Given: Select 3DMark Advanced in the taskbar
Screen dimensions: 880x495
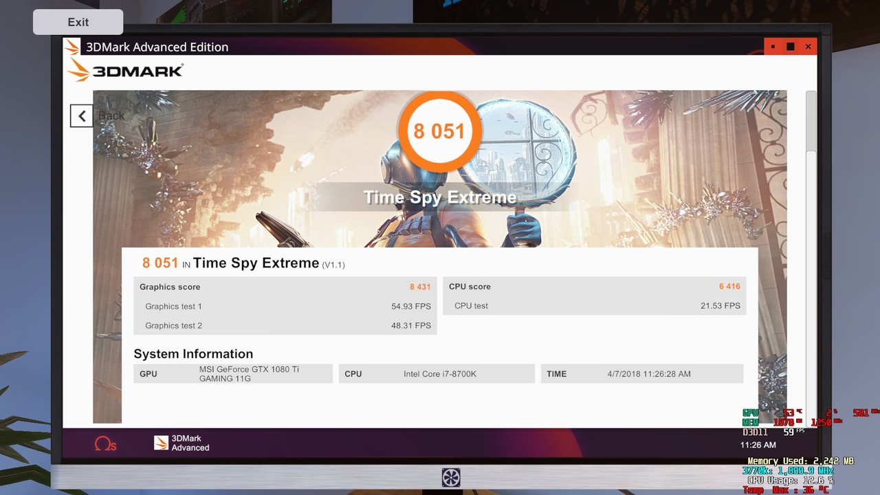Looking at the screenshot, I should point(182,443).
